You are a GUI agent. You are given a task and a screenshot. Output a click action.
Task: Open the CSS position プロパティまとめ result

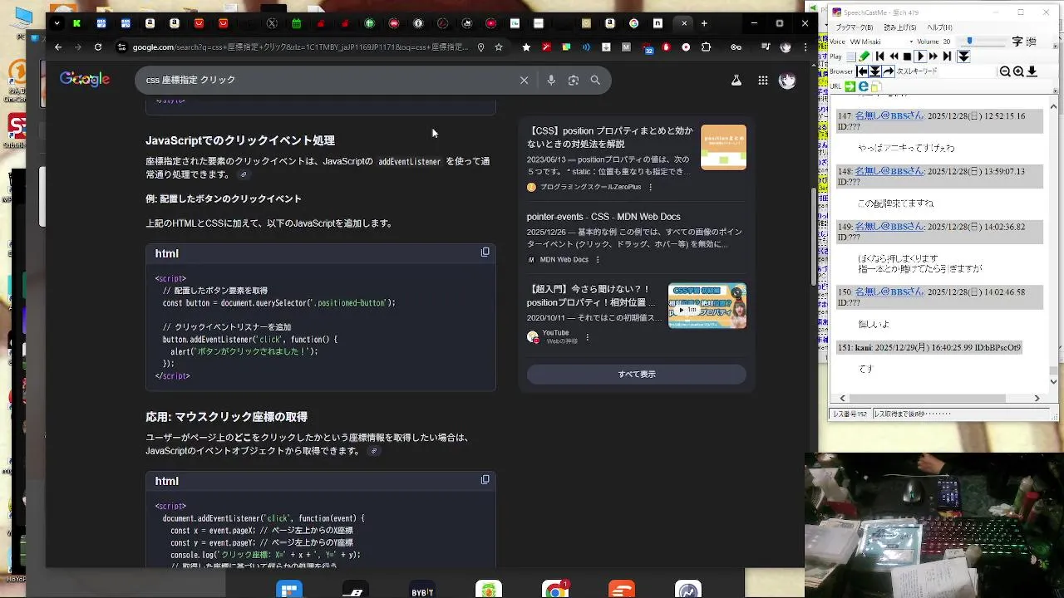[611, 137]
